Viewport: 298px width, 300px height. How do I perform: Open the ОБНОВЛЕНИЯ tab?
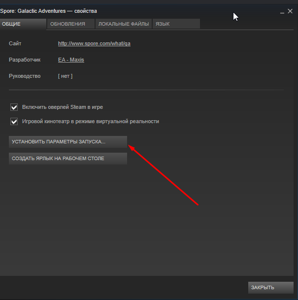pyautogui.click(x=71, y=24)
